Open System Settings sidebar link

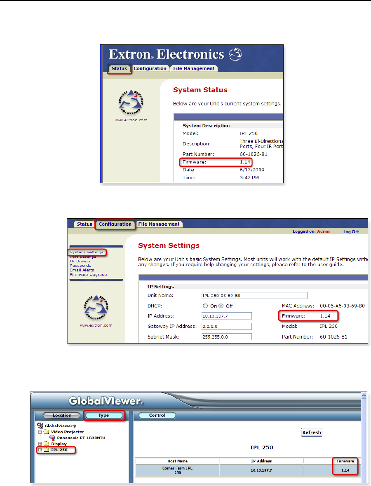(x=87, y=252)
